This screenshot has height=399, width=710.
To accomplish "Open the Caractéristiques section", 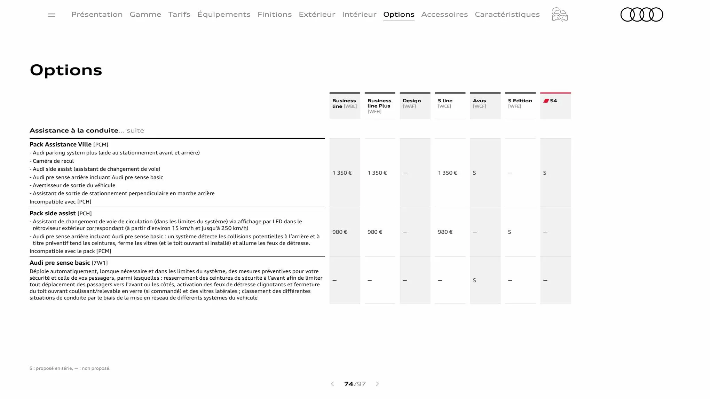I will click(x=507, y=14).
